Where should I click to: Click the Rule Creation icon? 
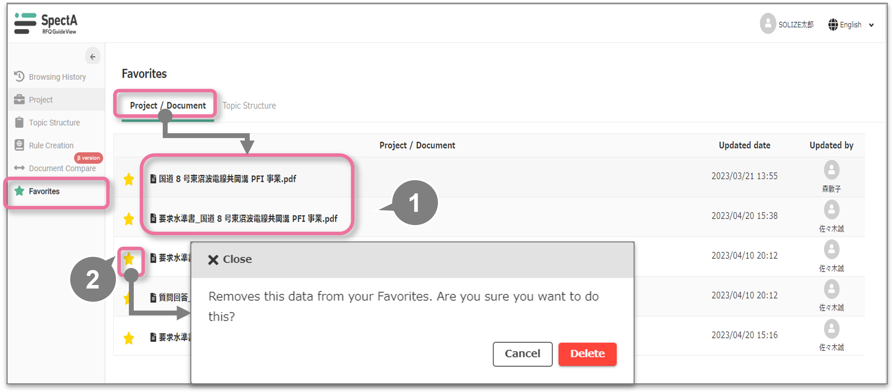(19, 145)
